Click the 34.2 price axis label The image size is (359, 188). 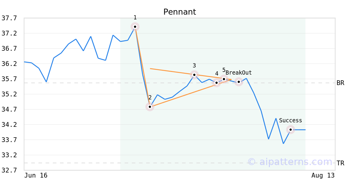[x=9, y=125]
